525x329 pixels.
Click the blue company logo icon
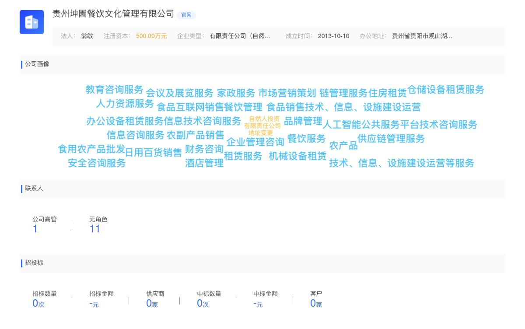pos(31,22)
